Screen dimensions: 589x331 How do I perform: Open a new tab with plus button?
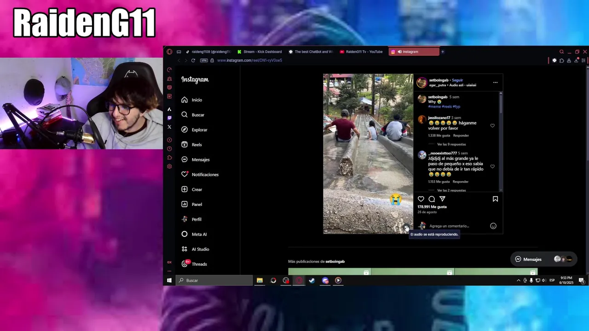tap(443, 51)
